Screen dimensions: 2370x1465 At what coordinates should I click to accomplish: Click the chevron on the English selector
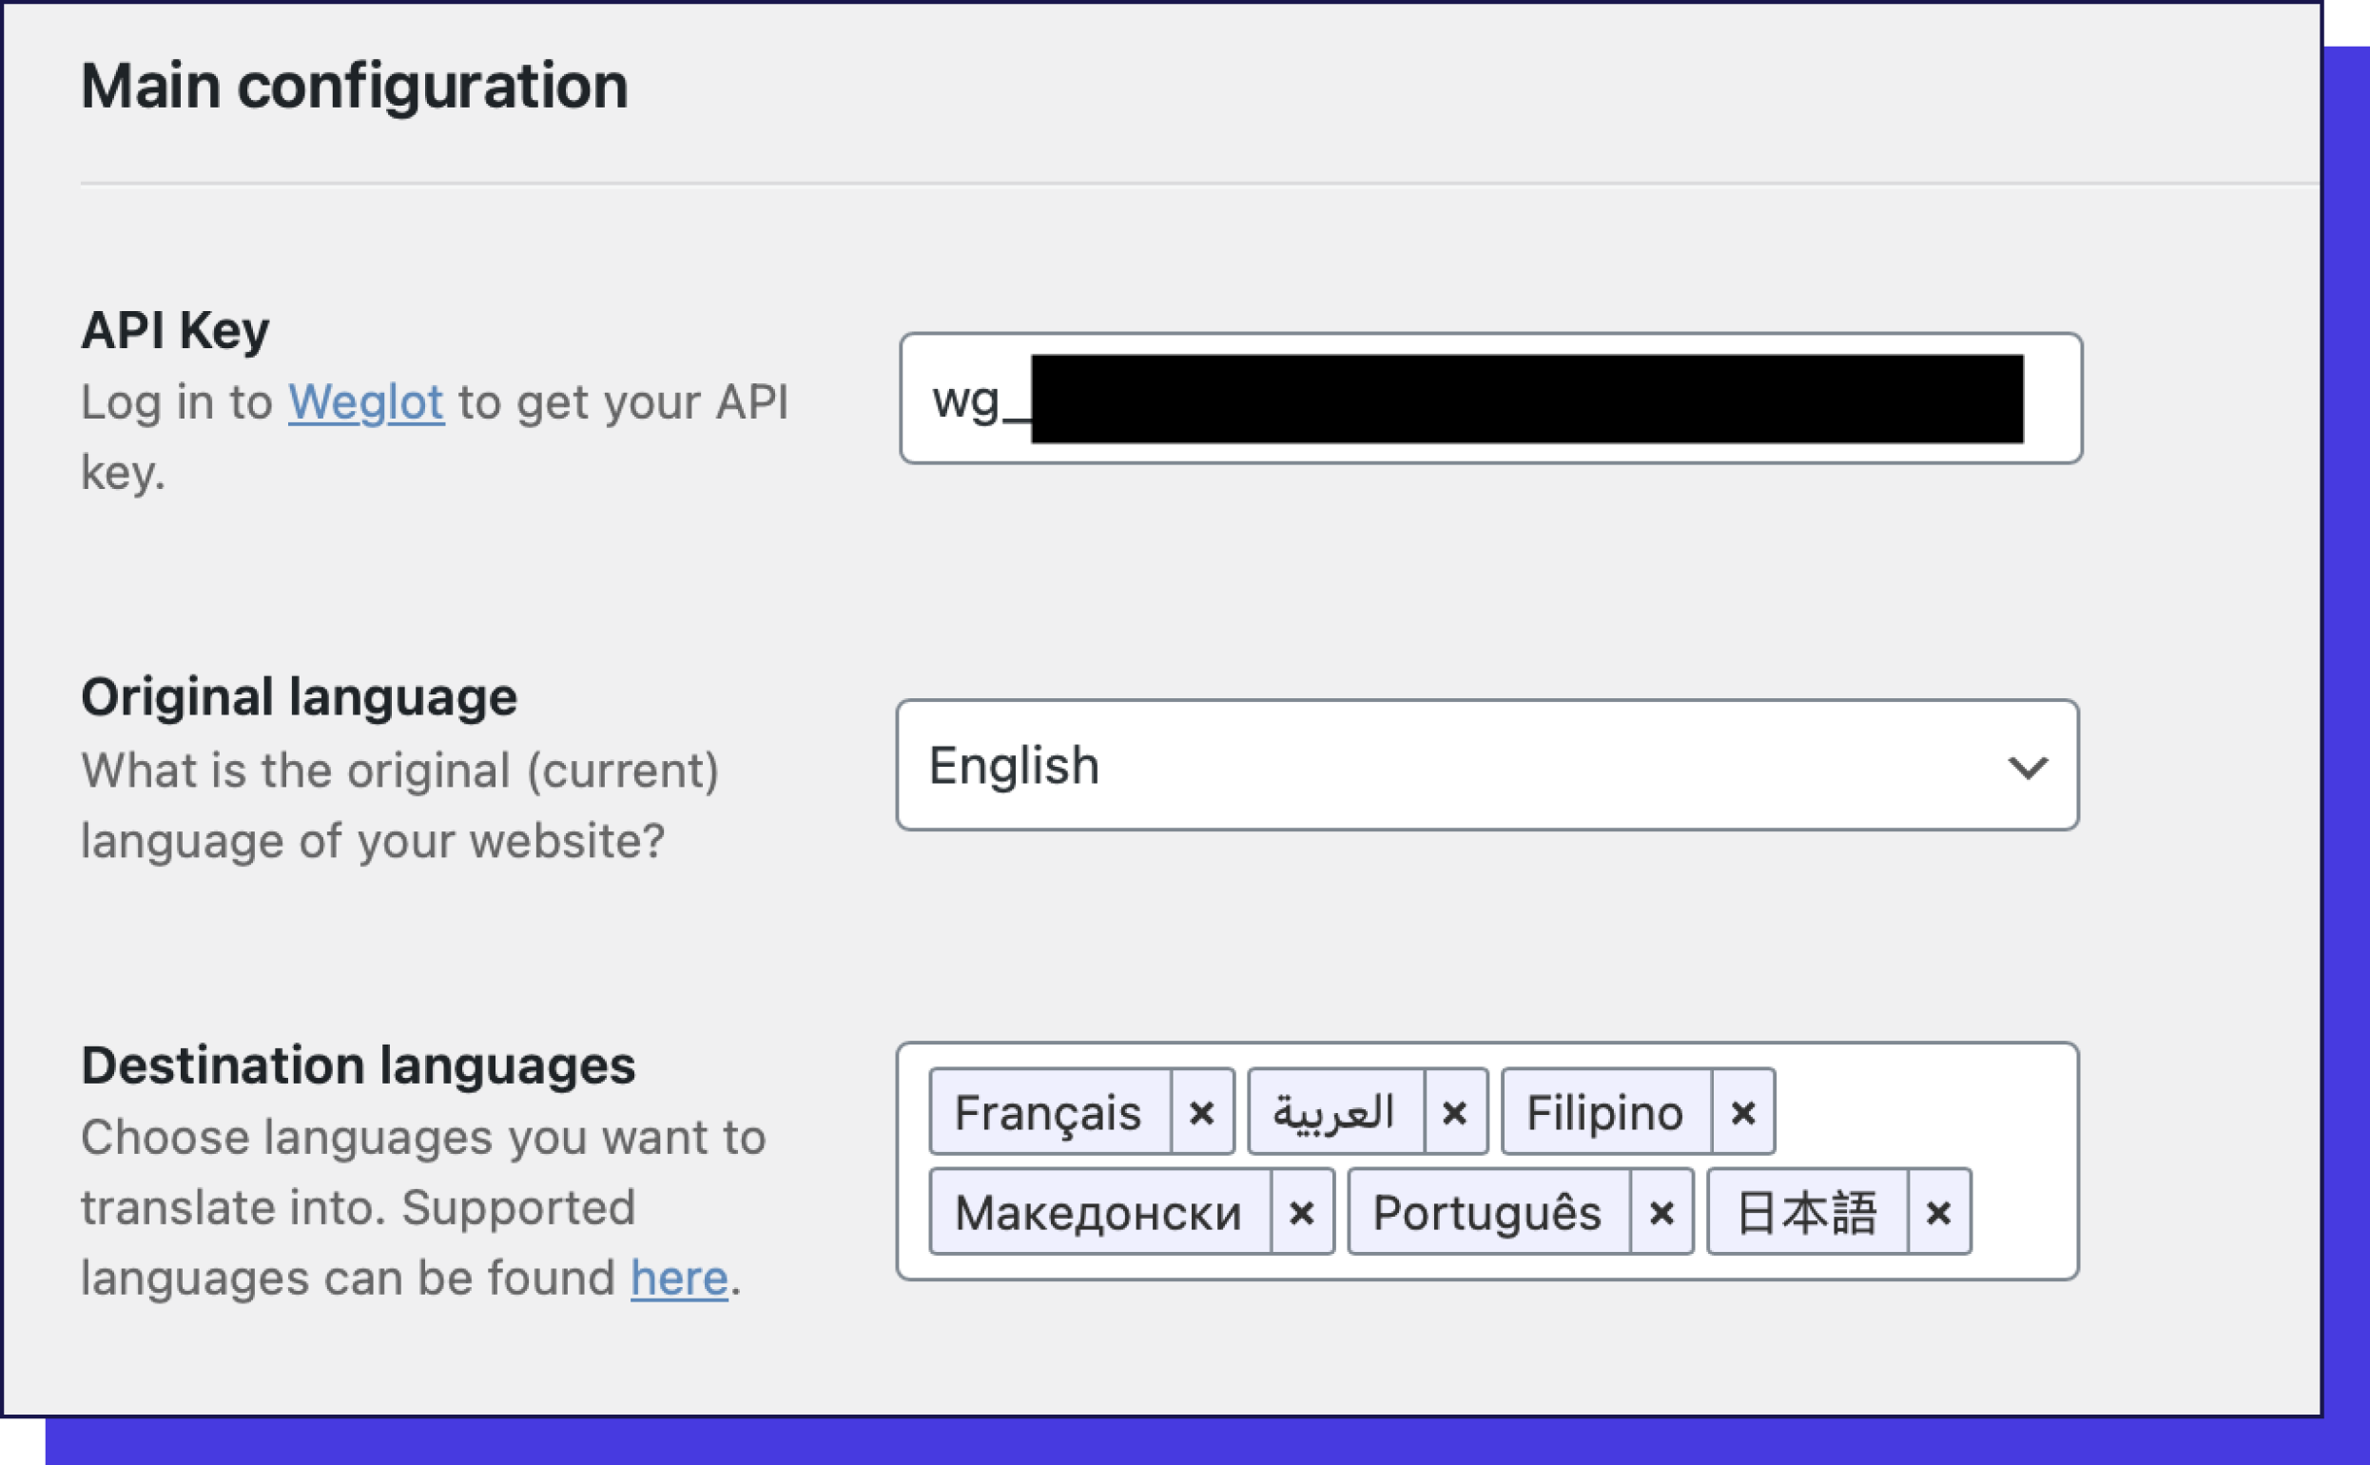[x=2031, y=767]
